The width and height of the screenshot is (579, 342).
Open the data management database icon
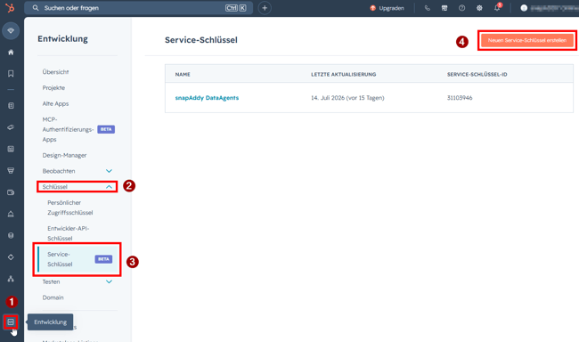pyautogui.click(x=11, y=235)
